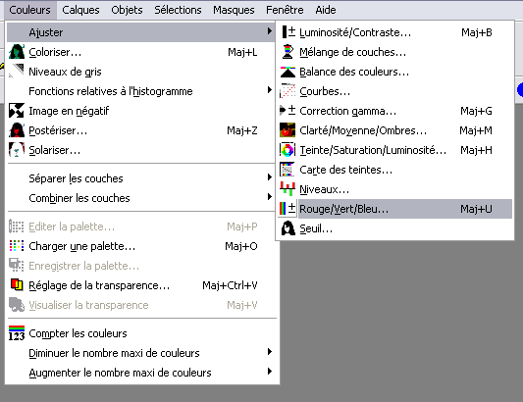Screen dimensions: 523x402
Task: Click the Niveaux histogram icon
Action: [x=288, y=189]
